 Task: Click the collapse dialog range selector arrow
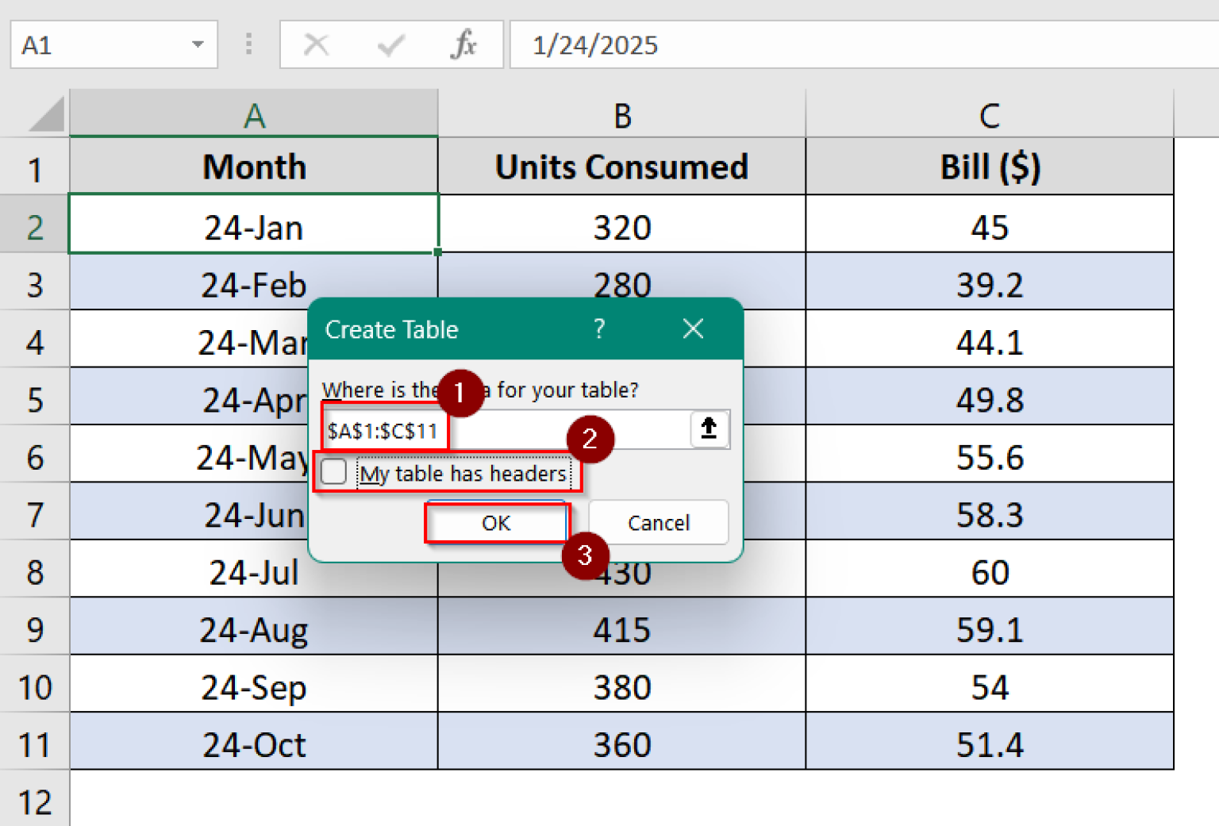click(x=709, y=429)
